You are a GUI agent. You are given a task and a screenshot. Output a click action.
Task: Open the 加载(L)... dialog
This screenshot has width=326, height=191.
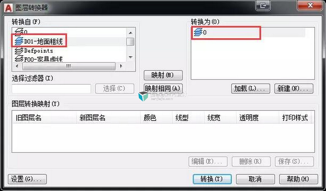pos(250,89)
